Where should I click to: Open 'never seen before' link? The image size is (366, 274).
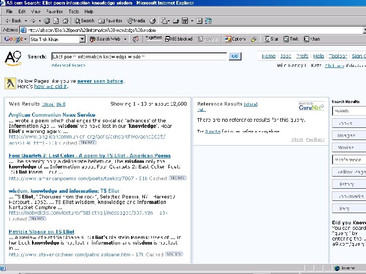tap(100, 81)
